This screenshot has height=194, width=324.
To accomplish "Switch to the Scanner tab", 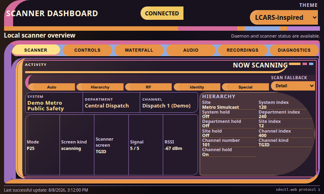I will coord(36,50).
